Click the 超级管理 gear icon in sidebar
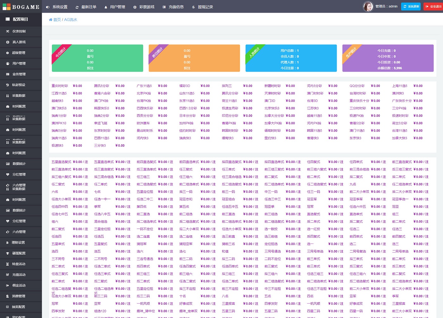The image size is (443, 318). [x=8, y=53]
